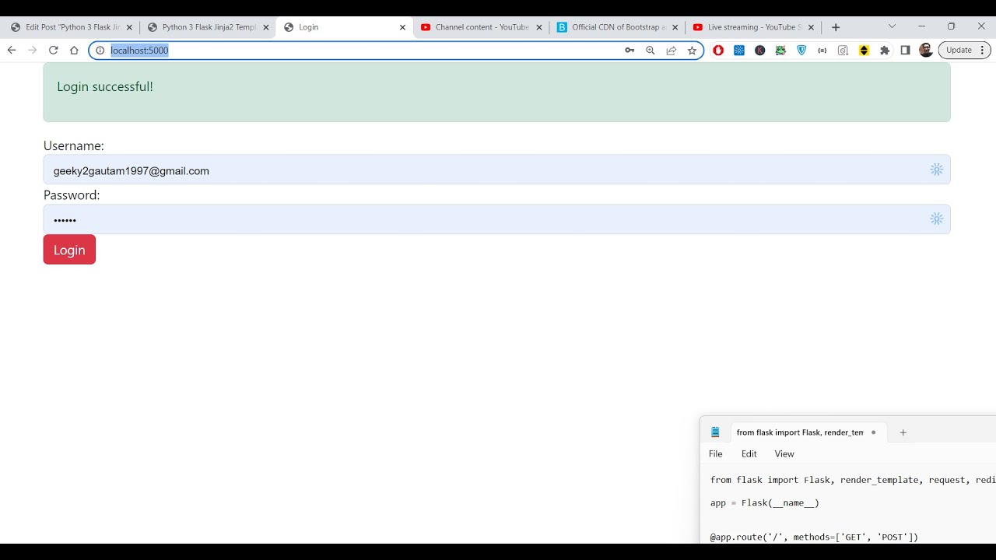The image size is (996, 560).
Task: Bookmark this page with star icon
Action: coord(692,51)
